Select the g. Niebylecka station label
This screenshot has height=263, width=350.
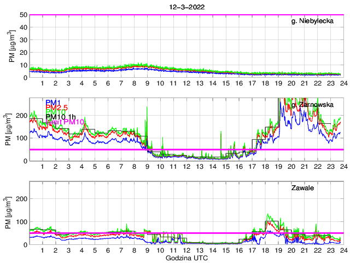(x=313, y=21)
